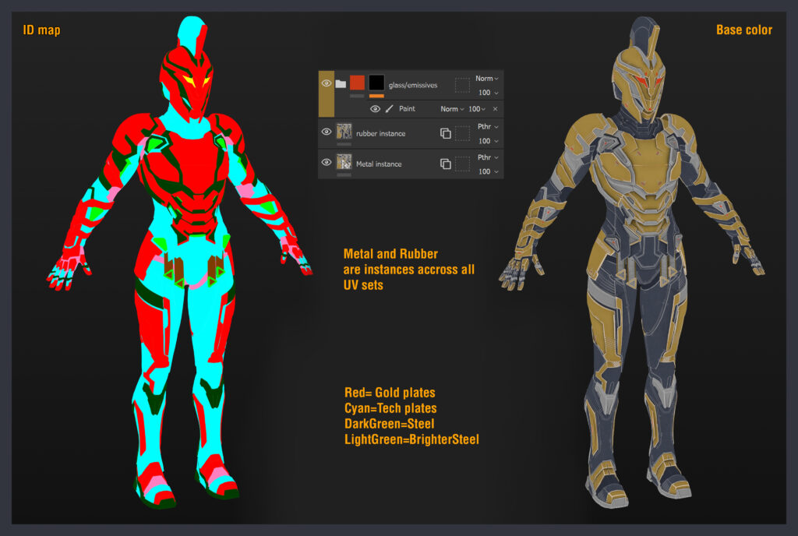The height and width of the screenshot is (536, 798).
Task: Click the instance icon on Metal instance layer
Action: [x=445, y=164]
